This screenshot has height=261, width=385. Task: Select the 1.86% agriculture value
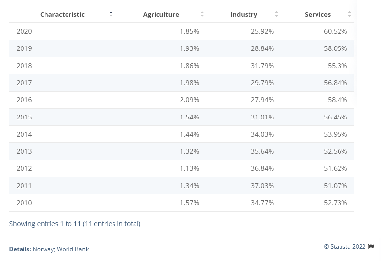coord(189,66)
